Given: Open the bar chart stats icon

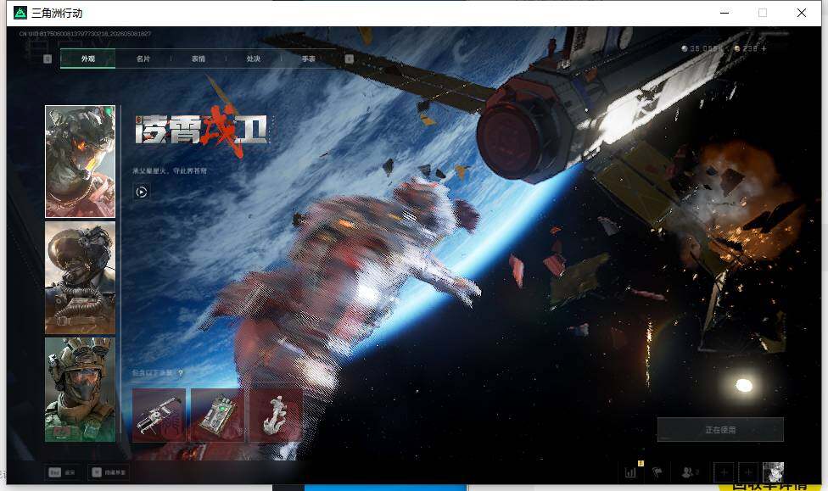Looking at the screenshot, I should click(x=631, y=472).
